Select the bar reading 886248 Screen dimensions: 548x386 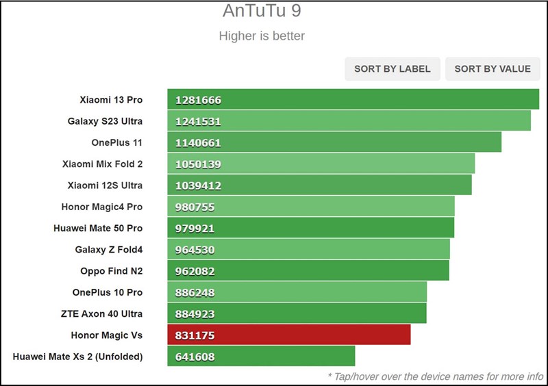coord(297,292)
